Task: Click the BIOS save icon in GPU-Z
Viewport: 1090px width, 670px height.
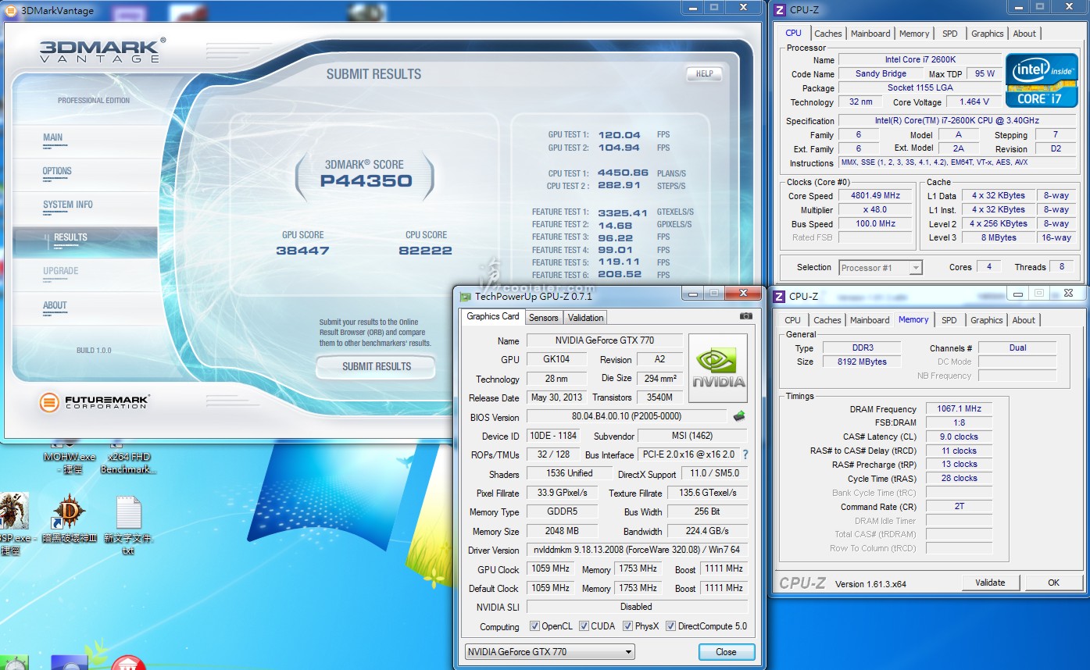Action: tap(738, 416)
